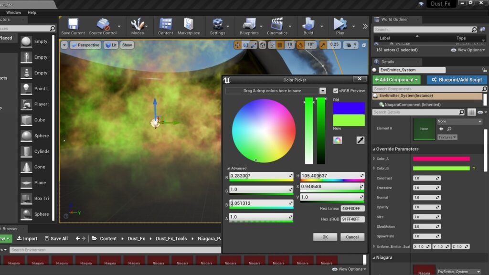Open the Window menu
Image resolution: width=489 pixels, height=275 pixels.
[x=13, y=12]
